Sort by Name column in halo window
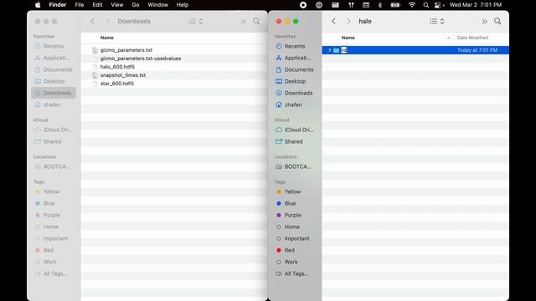This screenshot has width=536, height=301. 348,38
